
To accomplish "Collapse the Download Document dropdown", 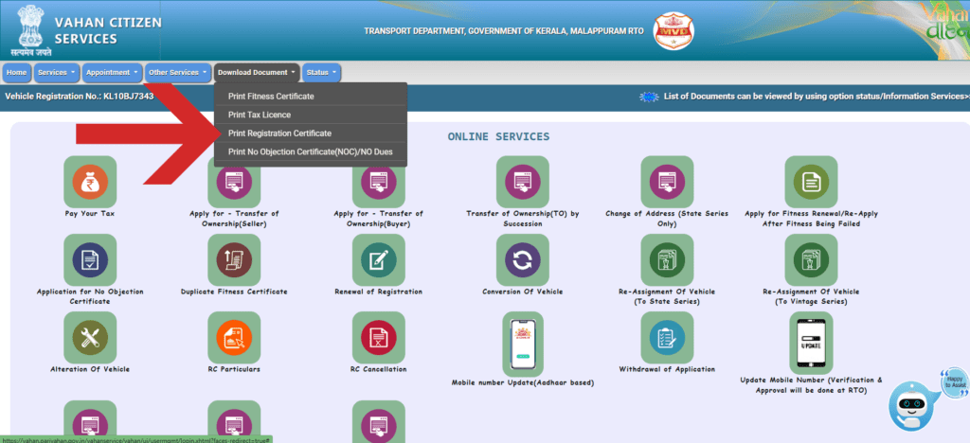I will (257, 73).
